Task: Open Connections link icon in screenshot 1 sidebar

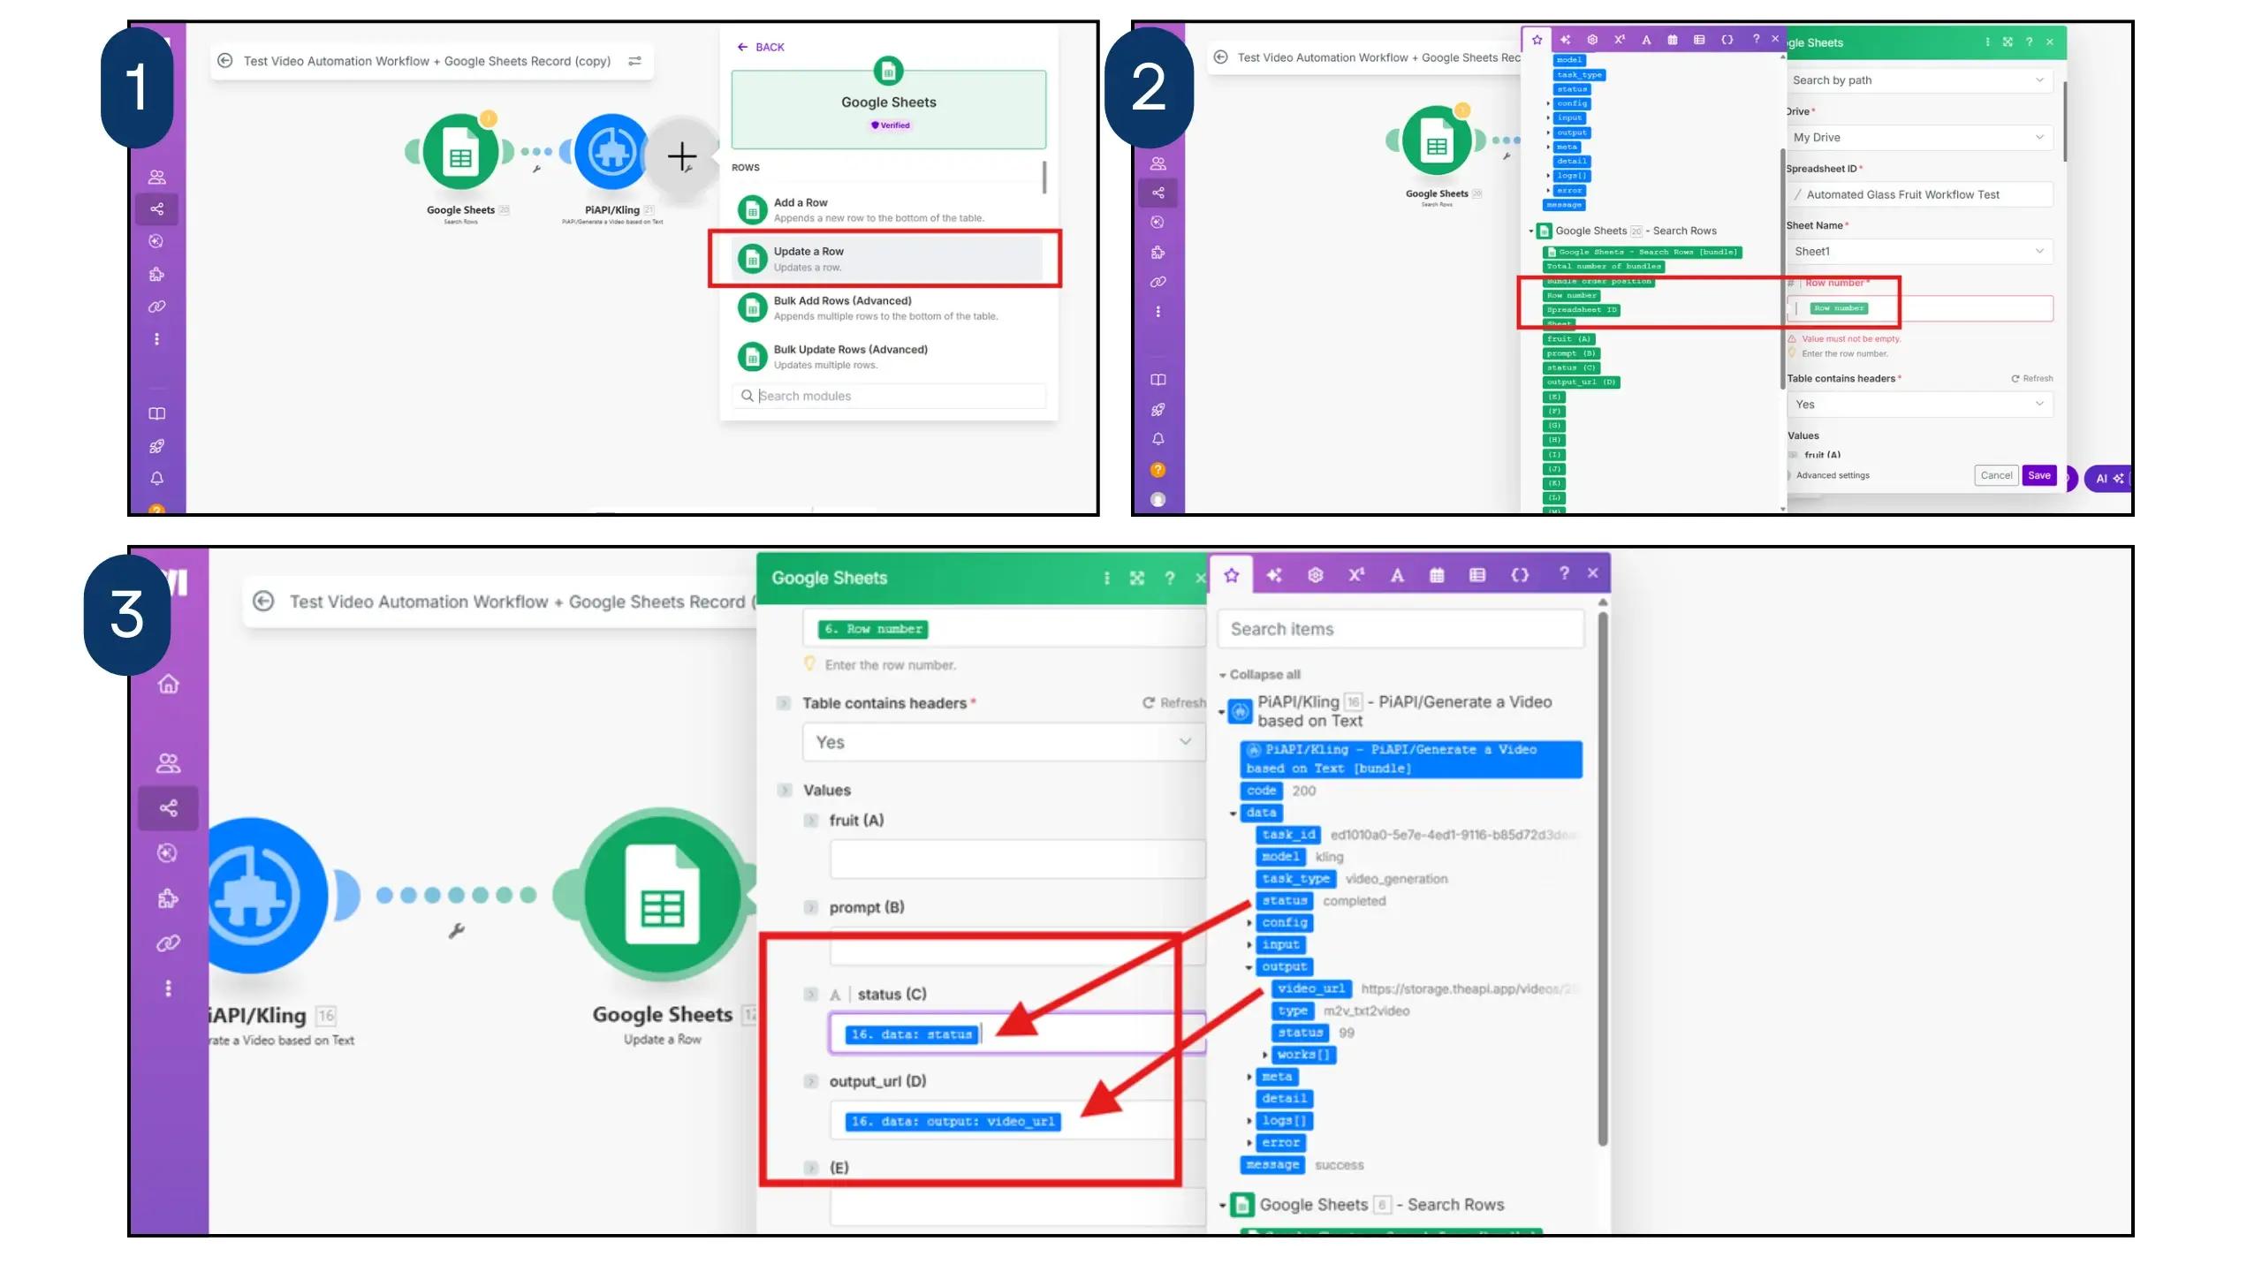Action: (x=156, y=307)
